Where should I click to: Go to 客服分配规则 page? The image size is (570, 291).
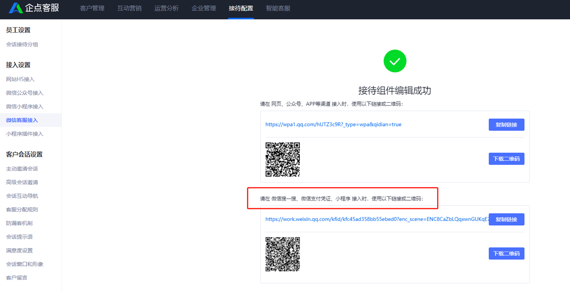[22, 209]
